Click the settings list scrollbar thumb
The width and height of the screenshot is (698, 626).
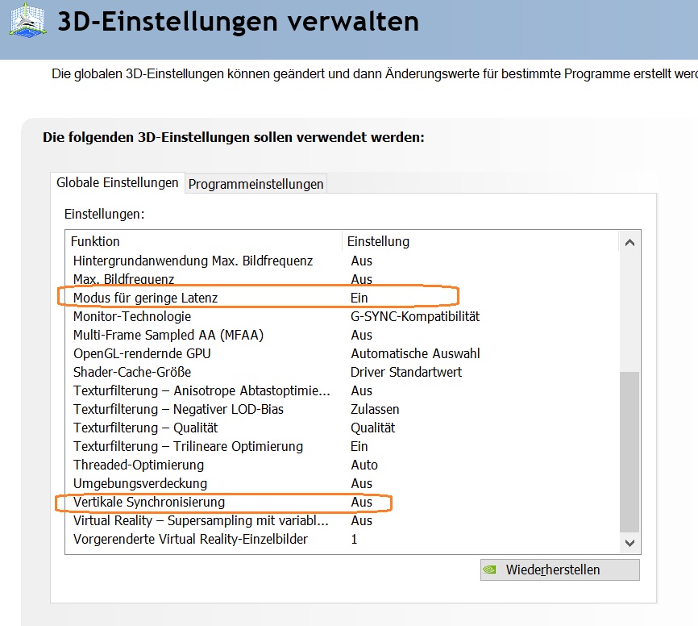tap(629, 451)
